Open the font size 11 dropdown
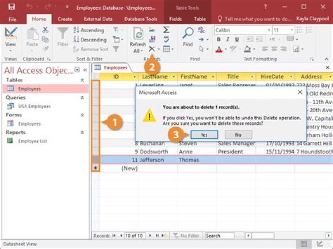The height and width of the screenshot is (249, 333). click(292, 30)
